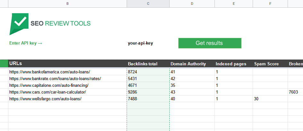Select the bankrate.com auto-loans rates URL cell

(x=67, y=78)
